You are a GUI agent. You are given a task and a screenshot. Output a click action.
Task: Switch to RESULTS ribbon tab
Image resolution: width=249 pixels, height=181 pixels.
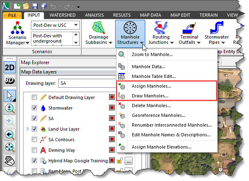pyautogui.click(x=122, y=15)
